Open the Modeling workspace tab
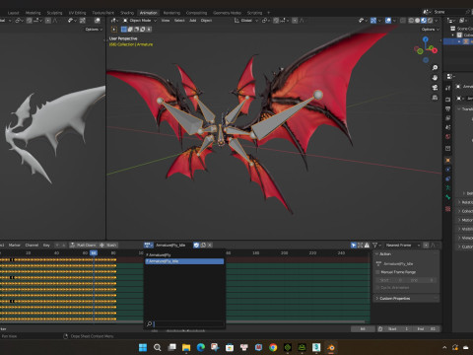This screenshot has height=355, width=473. pos(34,13)
